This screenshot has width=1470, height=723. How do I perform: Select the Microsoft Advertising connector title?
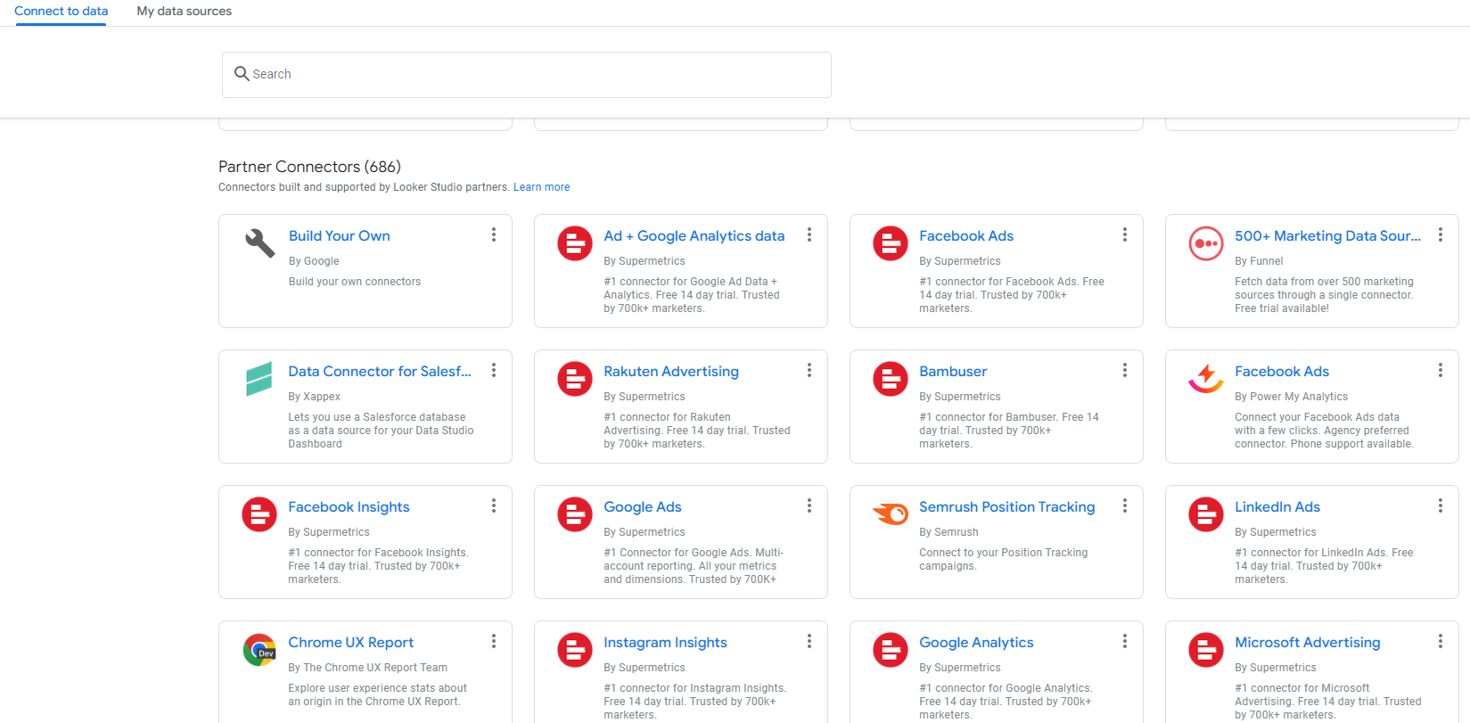(1307, 643)
